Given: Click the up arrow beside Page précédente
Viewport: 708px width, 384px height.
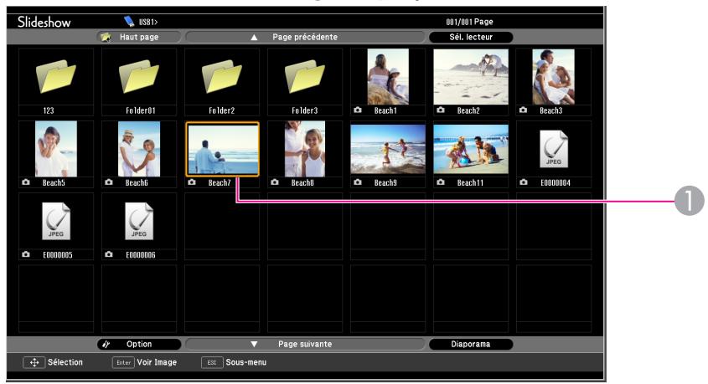Looking at the screenshot, I should (254, 38).
